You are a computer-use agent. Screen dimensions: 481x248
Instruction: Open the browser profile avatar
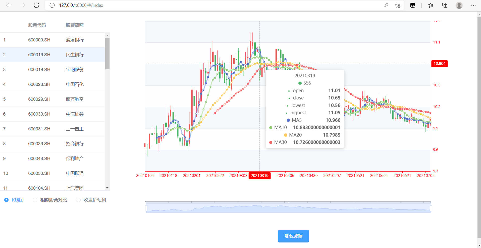pyautogui.click(x=459, y=5)
